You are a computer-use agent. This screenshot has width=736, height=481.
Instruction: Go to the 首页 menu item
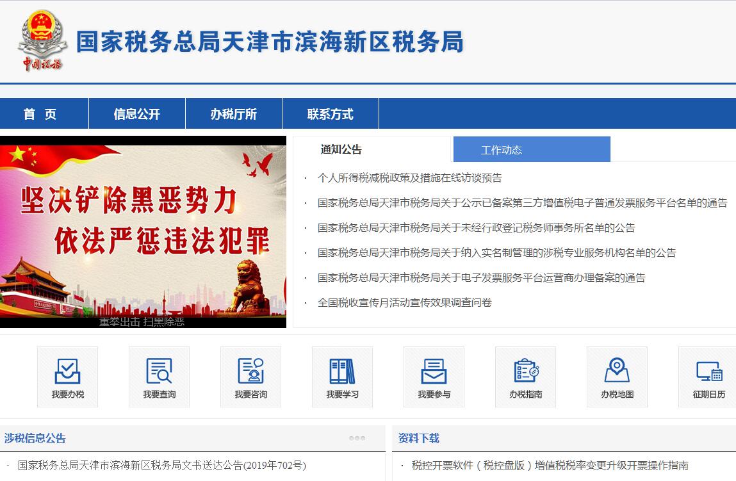pos(40,114)
